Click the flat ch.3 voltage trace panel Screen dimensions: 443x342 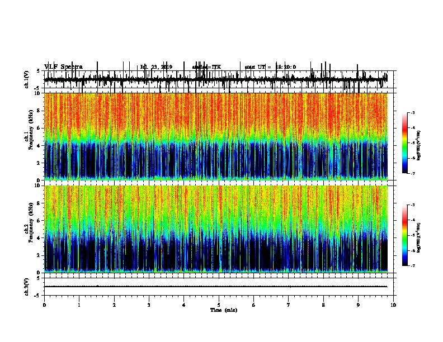coord(219,287)
